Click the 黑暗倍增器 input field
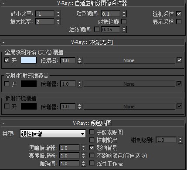The width and height of the screenshot is (187, 170). click(x=69, y=148)
